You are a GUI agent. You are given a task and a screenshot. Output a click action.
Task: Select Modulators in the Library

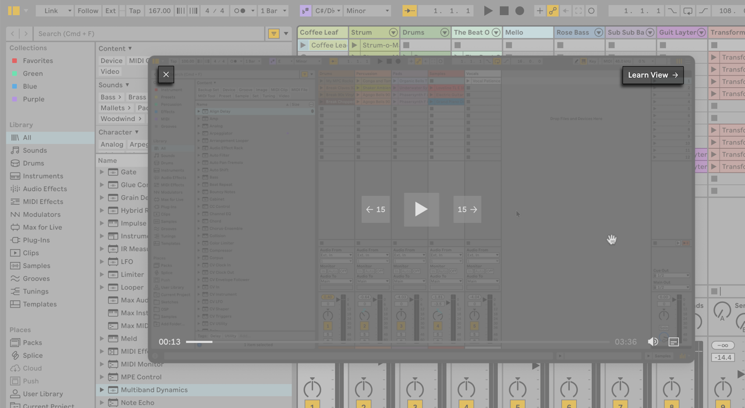[x=42, y=214]
